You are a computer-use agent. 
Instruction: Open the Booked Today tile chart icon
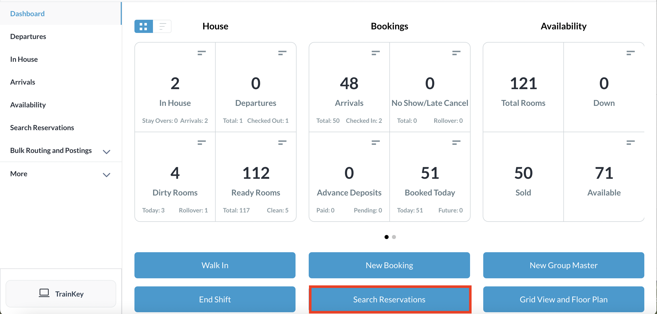click(x=456, y=143)
